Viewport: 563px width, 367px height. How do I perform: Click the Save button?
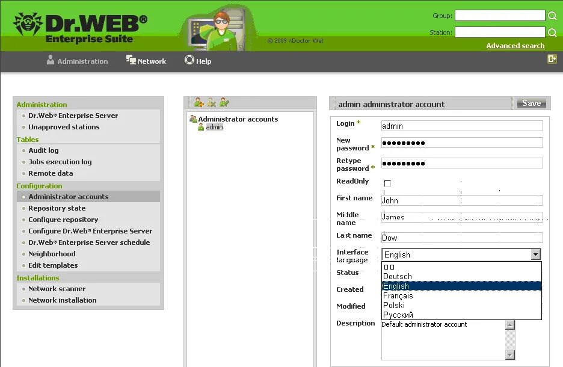point(531,103)
